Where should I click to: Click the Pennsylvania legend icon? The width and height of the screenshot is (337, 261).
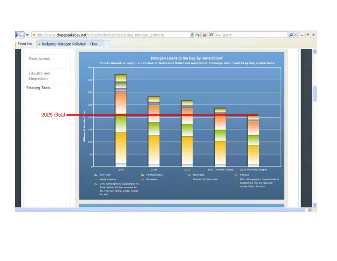pyautogui.click(x=142, y=175)
